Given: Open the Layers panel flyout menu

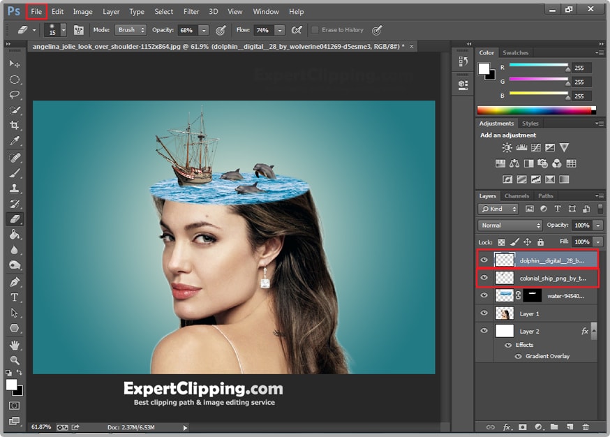Looking at the screenshot, I should coord(598,196).
